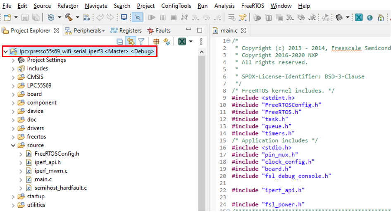Click the yellow-blue refresh arrows icon

167,41
